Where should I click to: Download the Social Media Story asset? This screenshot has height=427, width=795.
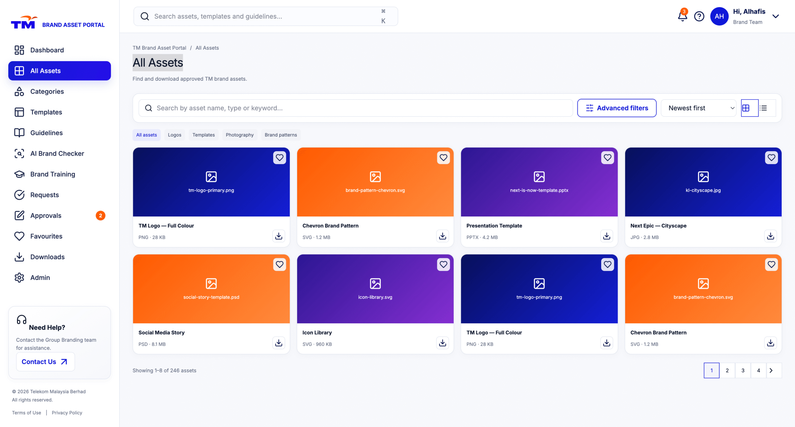[x=279, y=343]
